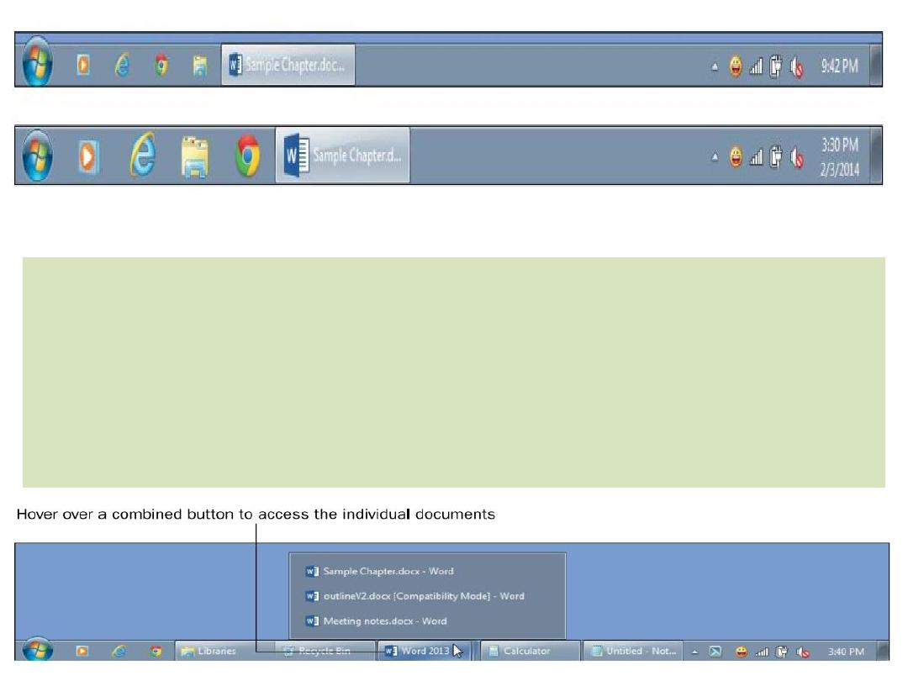The height and width of the screenshot is (681, 908).
Task: Click muted volume icon beside 9:42 PM
Action: (797, 67)
